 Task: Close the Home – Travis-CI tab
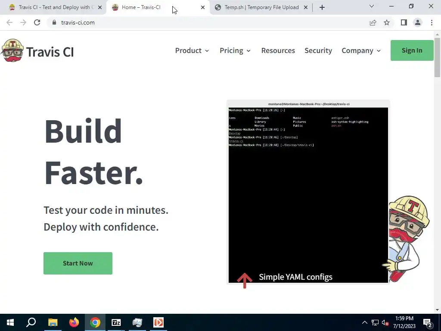(x=203, y=8)
